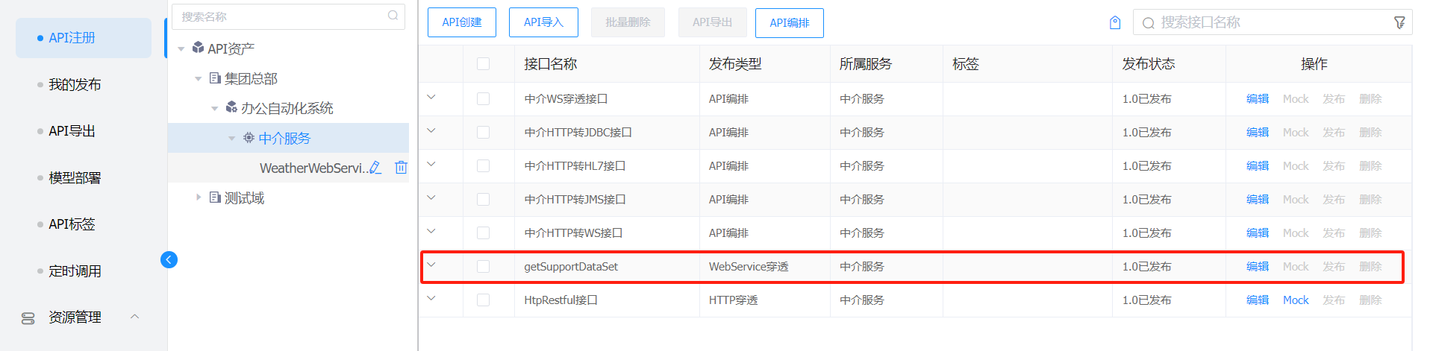The image size is (1430, 351).
Task: Click the edit pencil icon beside WeatherWebServi
Action: 375,168
